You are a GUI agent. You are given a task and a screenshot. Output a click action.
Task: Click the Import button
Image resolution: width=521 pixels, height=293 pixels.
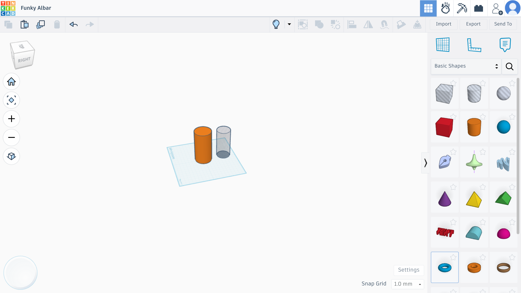coord(444,24)
